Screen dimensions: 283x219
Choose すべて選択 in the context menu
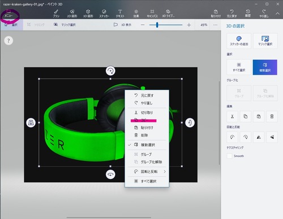147,181
